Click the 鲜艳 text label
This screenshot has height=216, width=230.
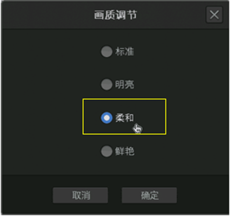point(125,151)
